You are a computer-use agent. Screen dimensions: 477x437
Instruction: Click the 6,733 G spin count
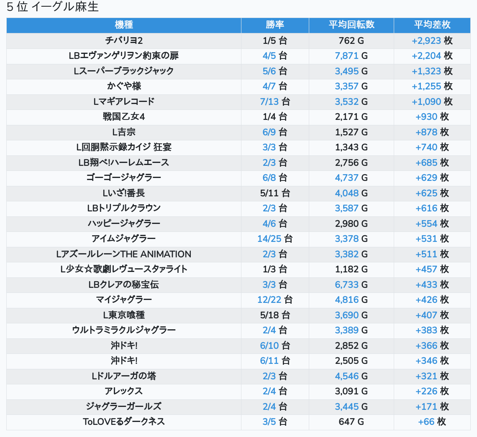pyautogui.click(x=351, y=285)
